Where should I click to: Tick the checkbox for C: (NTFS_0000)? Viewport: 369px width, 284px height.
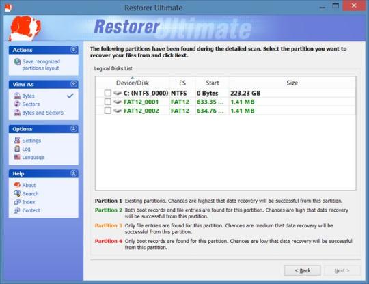107,93
